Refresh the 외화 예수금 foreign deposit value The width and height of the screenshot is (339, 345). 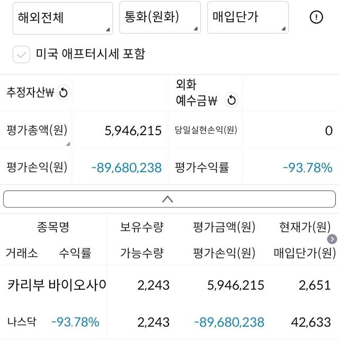[x=231, y=100]
